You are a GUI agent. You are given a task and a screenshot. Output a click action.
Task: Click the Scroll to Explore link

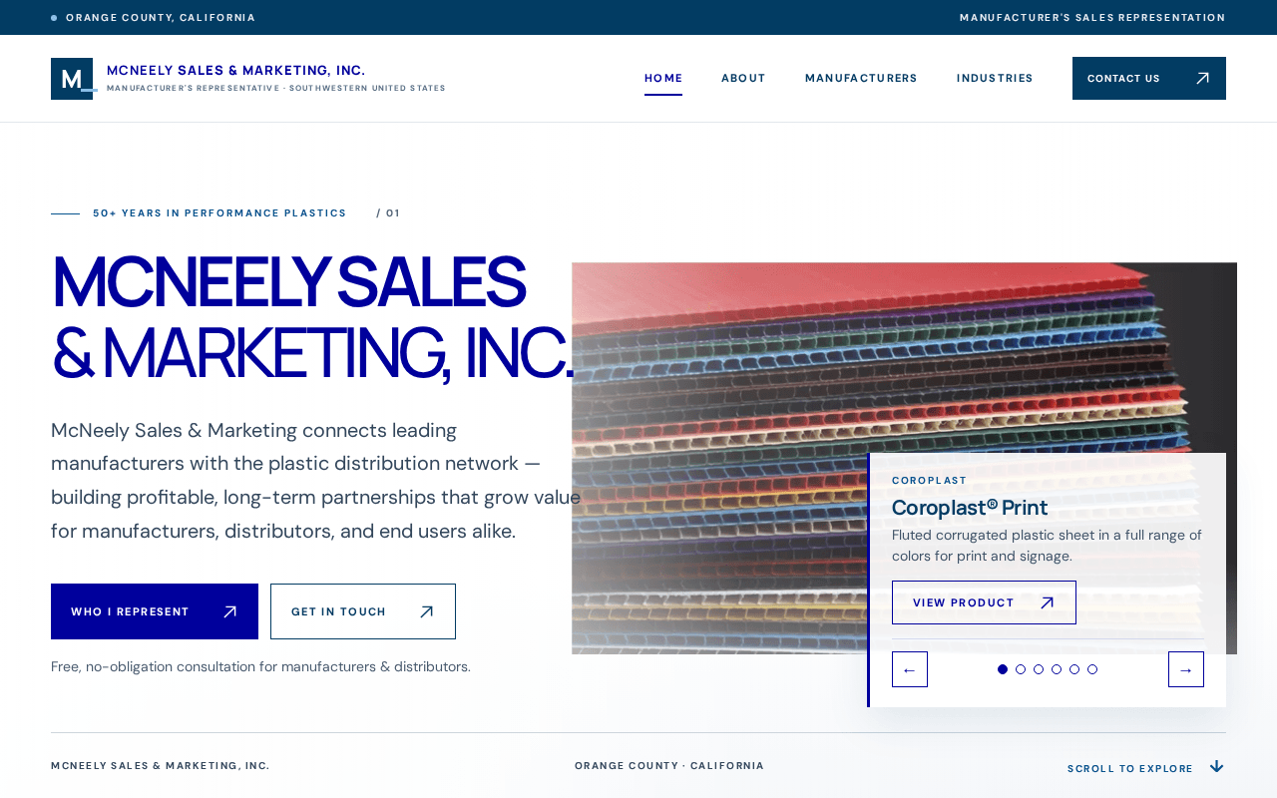pyautogui.click(x=1145, y=768)
